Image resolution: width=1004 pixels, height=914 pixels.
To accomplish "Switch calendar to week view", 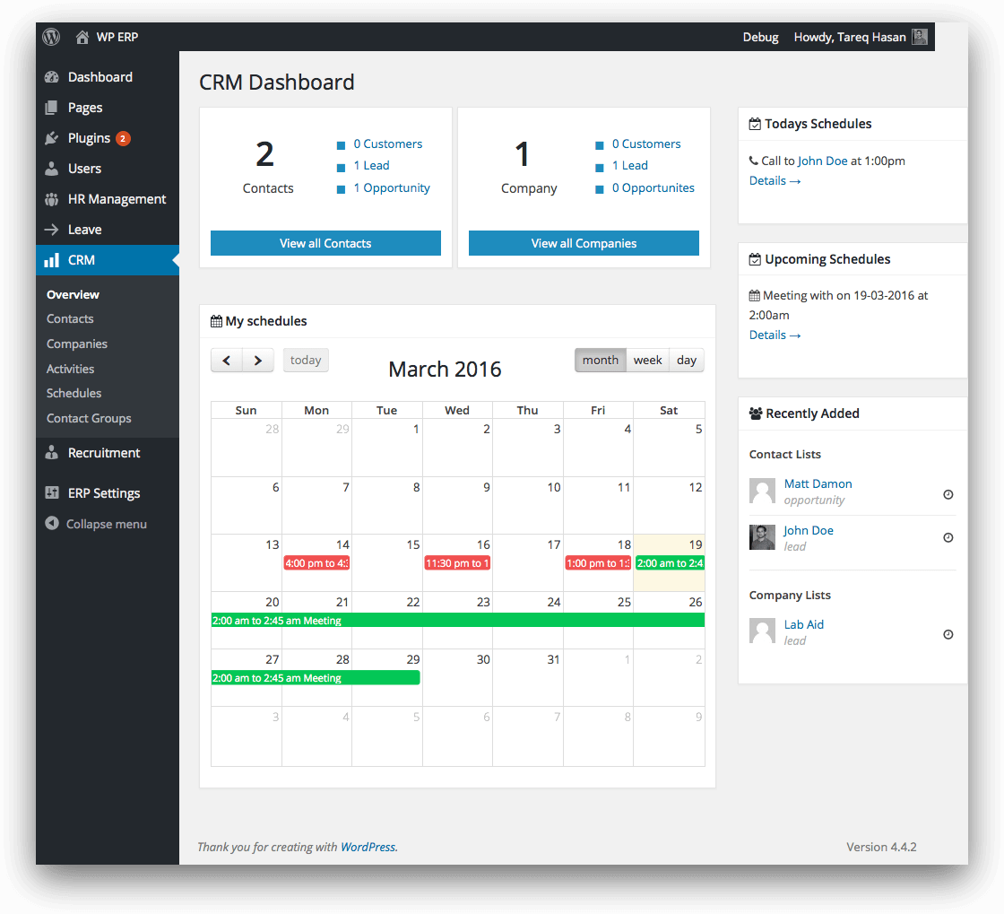I will click(648, 361).
